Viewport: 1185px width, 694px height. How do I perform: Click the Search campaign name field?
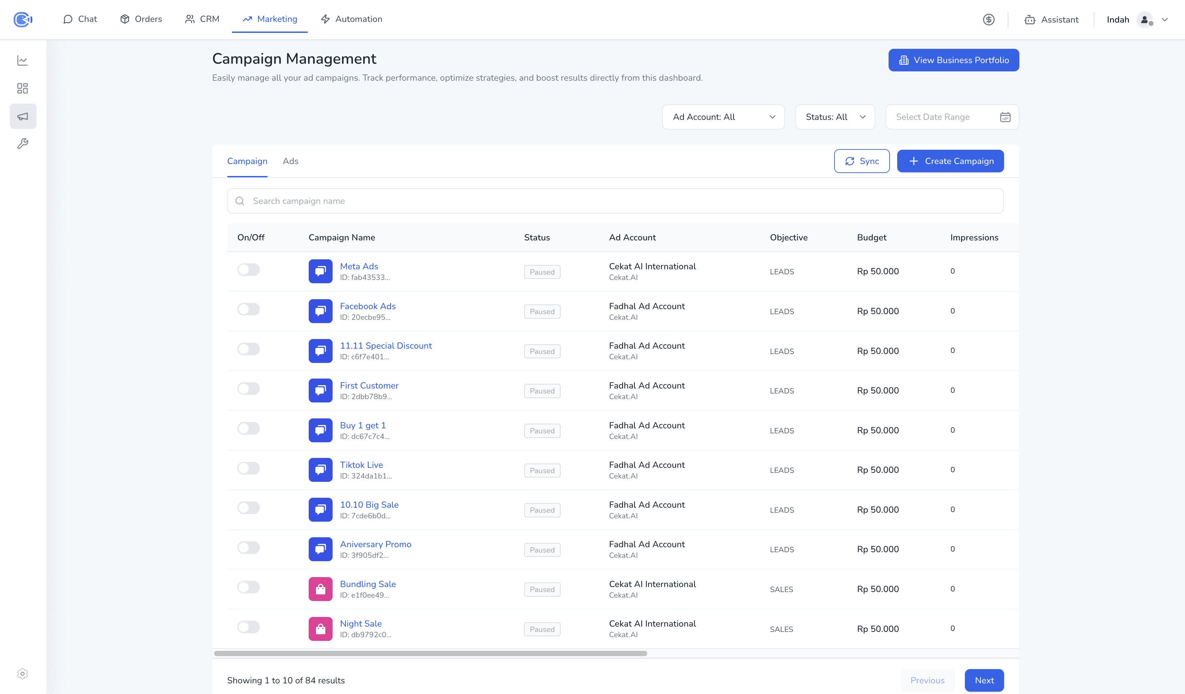pyautogui.click(x=615, y=201)
